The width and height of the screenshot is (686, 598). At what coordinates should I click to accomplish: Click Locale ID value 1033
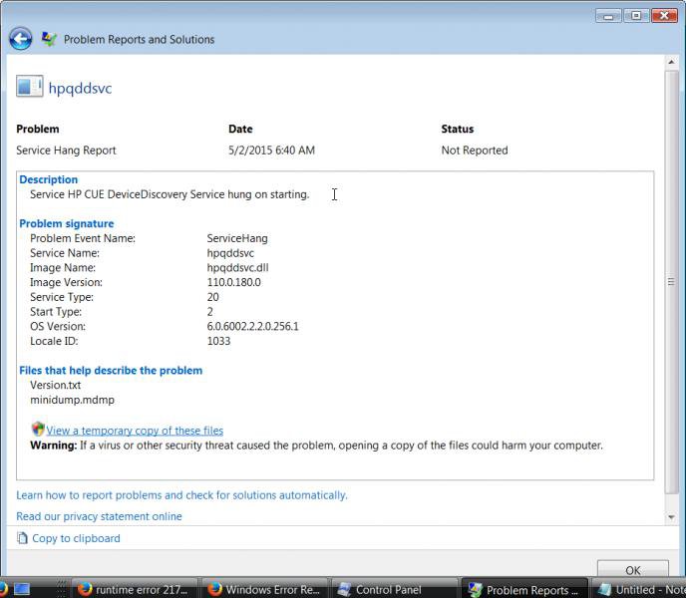tap(218, 341)
